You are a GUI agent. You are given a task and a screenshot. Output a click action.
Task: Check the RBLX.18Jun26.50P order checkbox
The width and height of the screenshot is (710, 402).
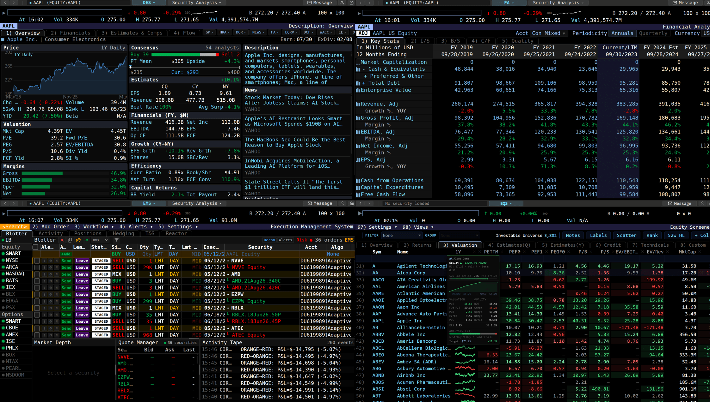[x=37, y=315]
